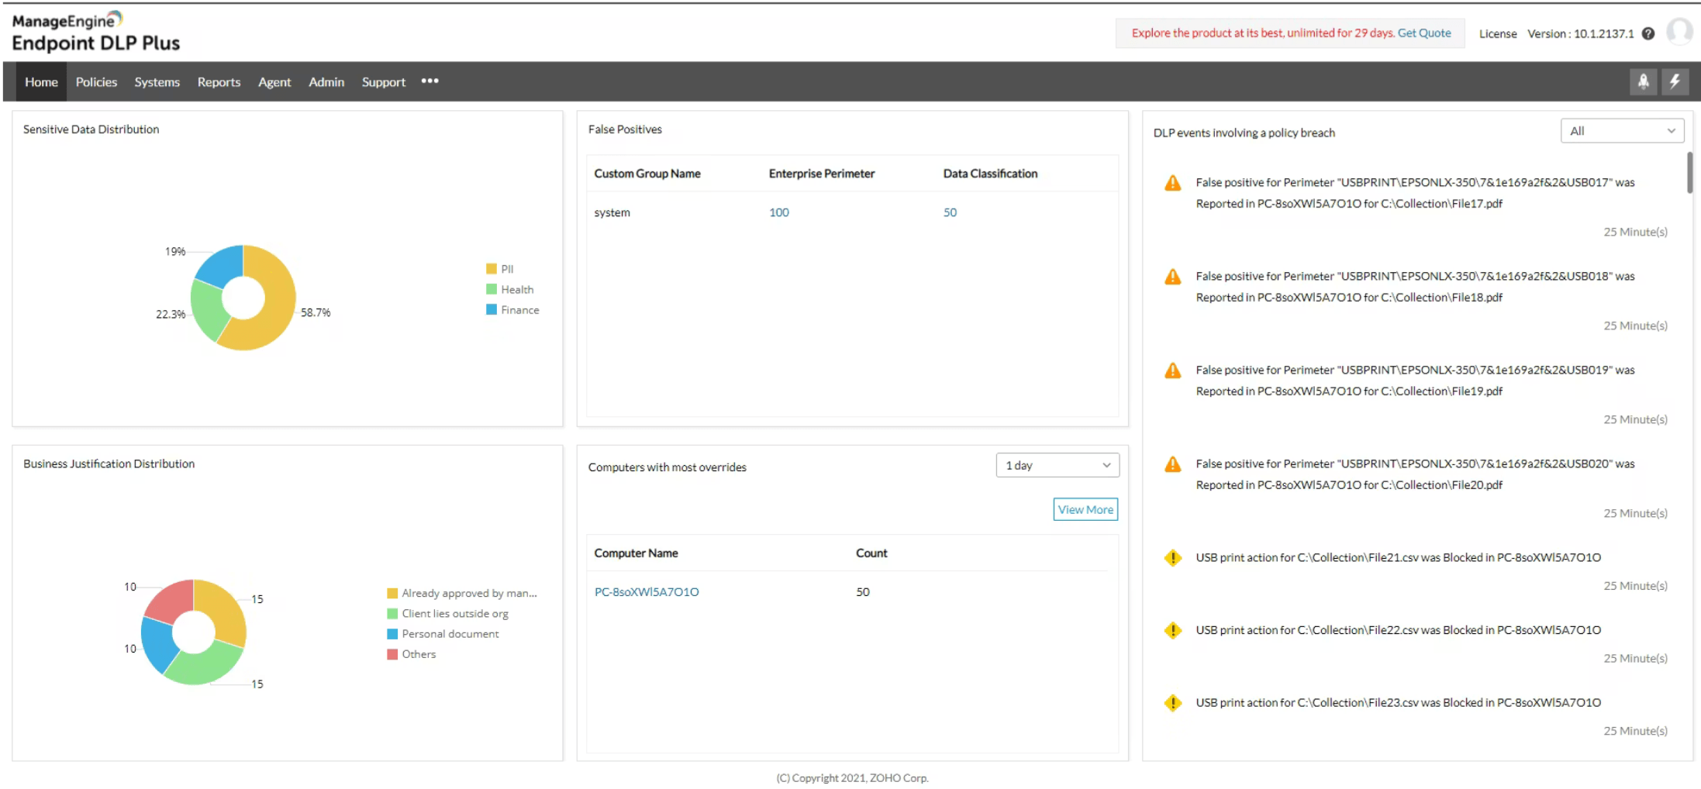Click the yellow alert icon for File21.csv event
1701x789 pixels.
coord(1173,558)
